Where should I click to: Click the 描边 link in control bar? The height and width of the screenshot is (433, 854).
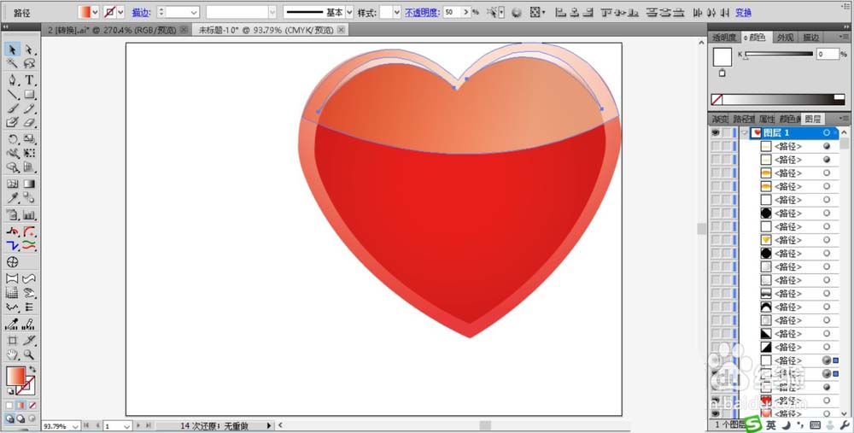tap(141, 12)
